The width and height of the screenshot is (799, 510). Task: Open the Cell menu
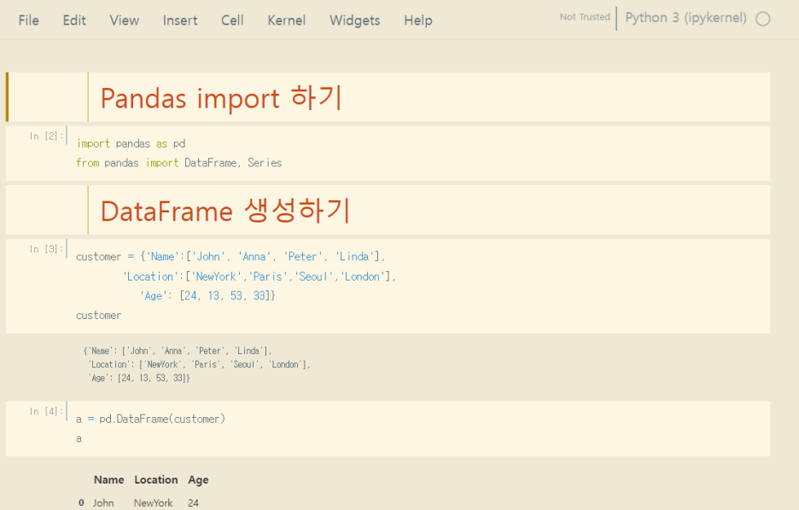click(x=232, y=20)
